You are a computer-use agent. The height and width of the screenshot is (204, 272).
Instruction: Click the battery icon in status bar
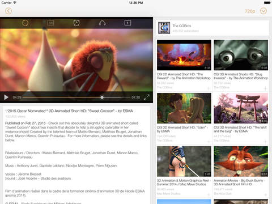[x=267, y=3]
